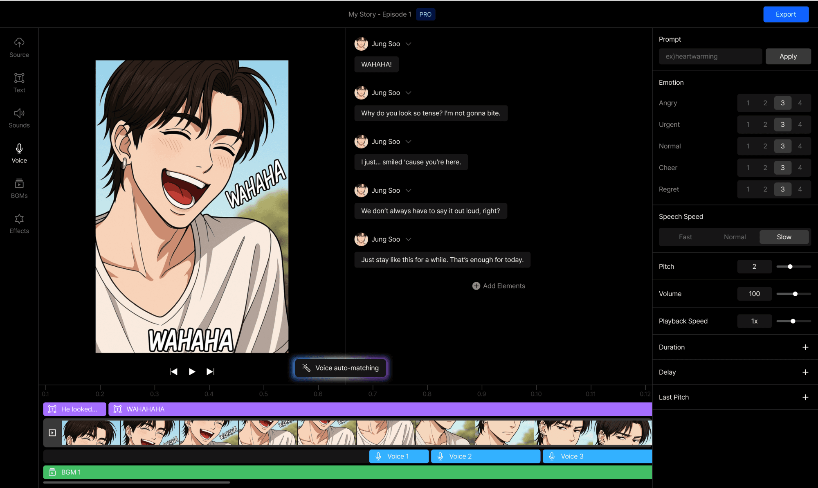Open the Sounds panel
818x488 pixels.
[19, 118]
